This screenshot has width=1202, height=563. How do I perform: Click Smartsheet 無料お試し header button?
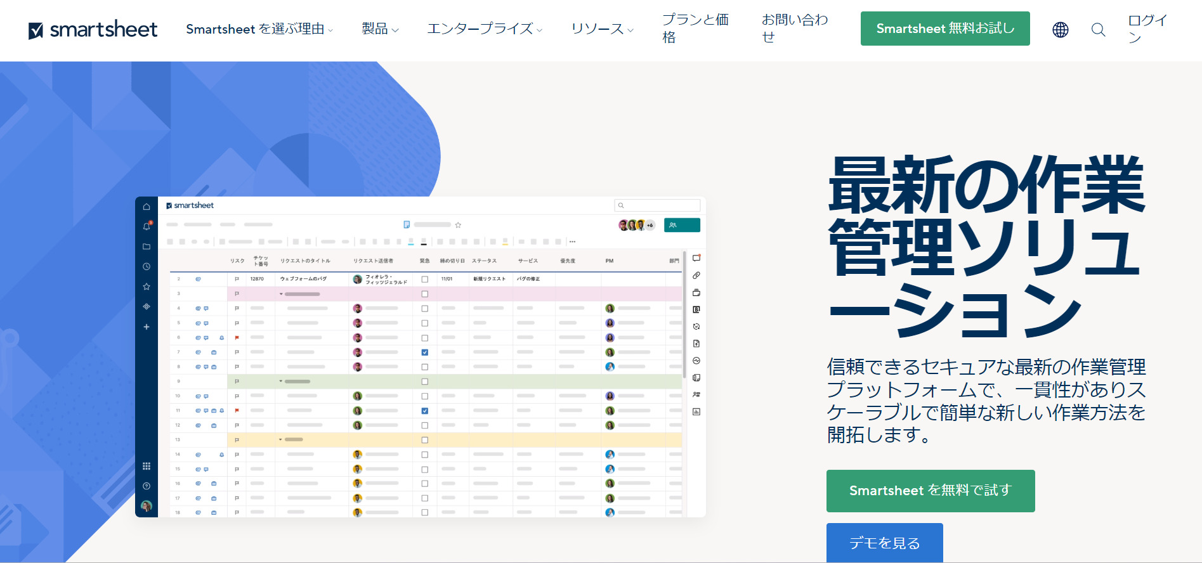click(945, 29)
